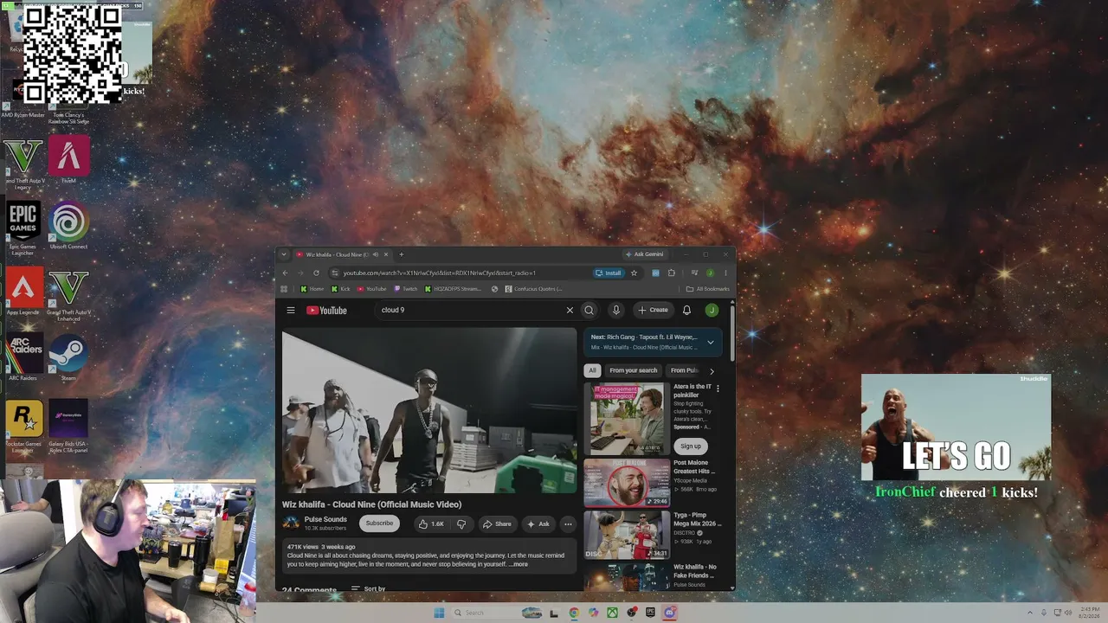This screenshot has height=623, width=1108.
Task: Open the Twitch bookmark
Action: tap(406, 289)
